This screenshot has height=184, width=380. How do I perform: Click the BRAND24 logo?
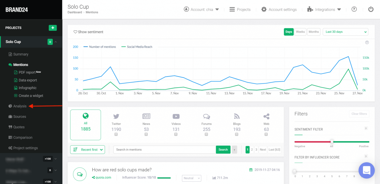(17, 10)
